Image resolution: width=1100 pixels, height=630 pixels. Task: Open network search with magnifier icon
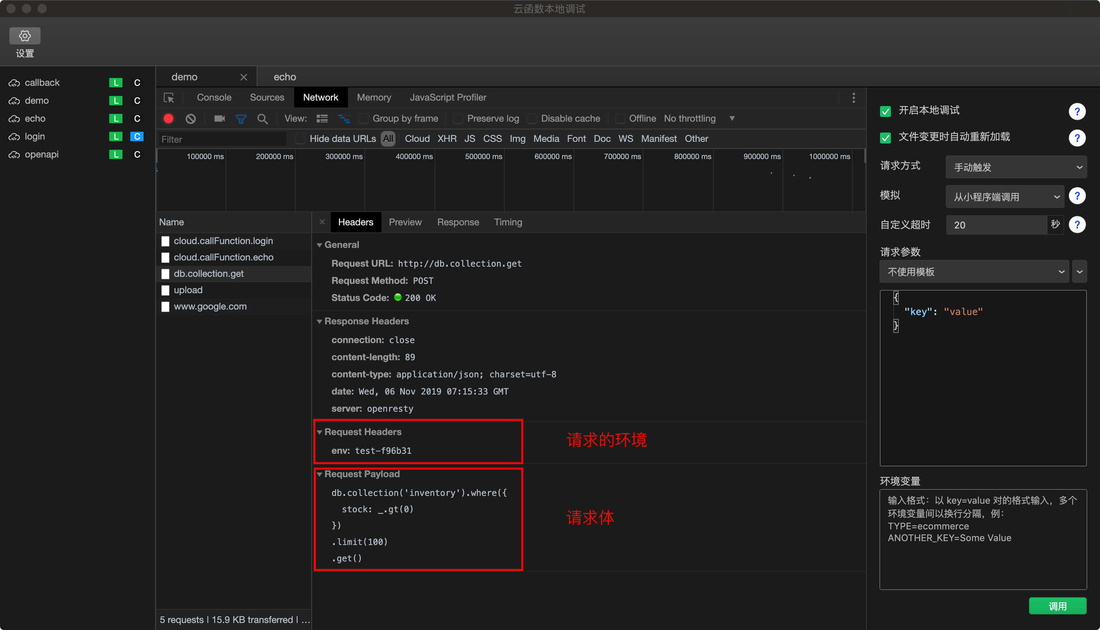tap(263, 119)
